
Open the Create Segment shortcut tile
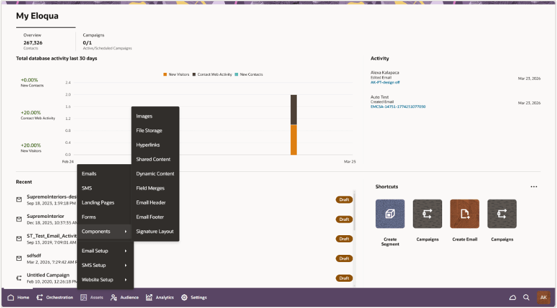click(390, 214)
